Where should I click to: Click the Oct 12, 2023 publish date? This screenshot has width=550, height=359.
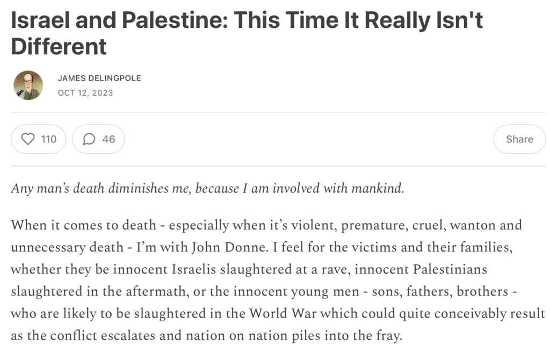85,93
